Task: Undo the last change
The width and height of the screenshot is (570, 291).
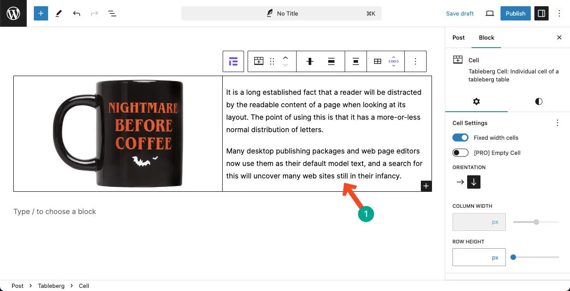Action: [77, 13]
